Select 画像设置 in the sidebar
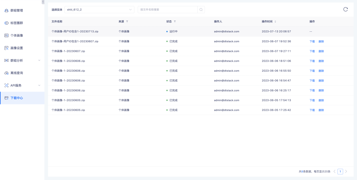The width and height of the screenshot is (357, 180). [x=17, y=48]
